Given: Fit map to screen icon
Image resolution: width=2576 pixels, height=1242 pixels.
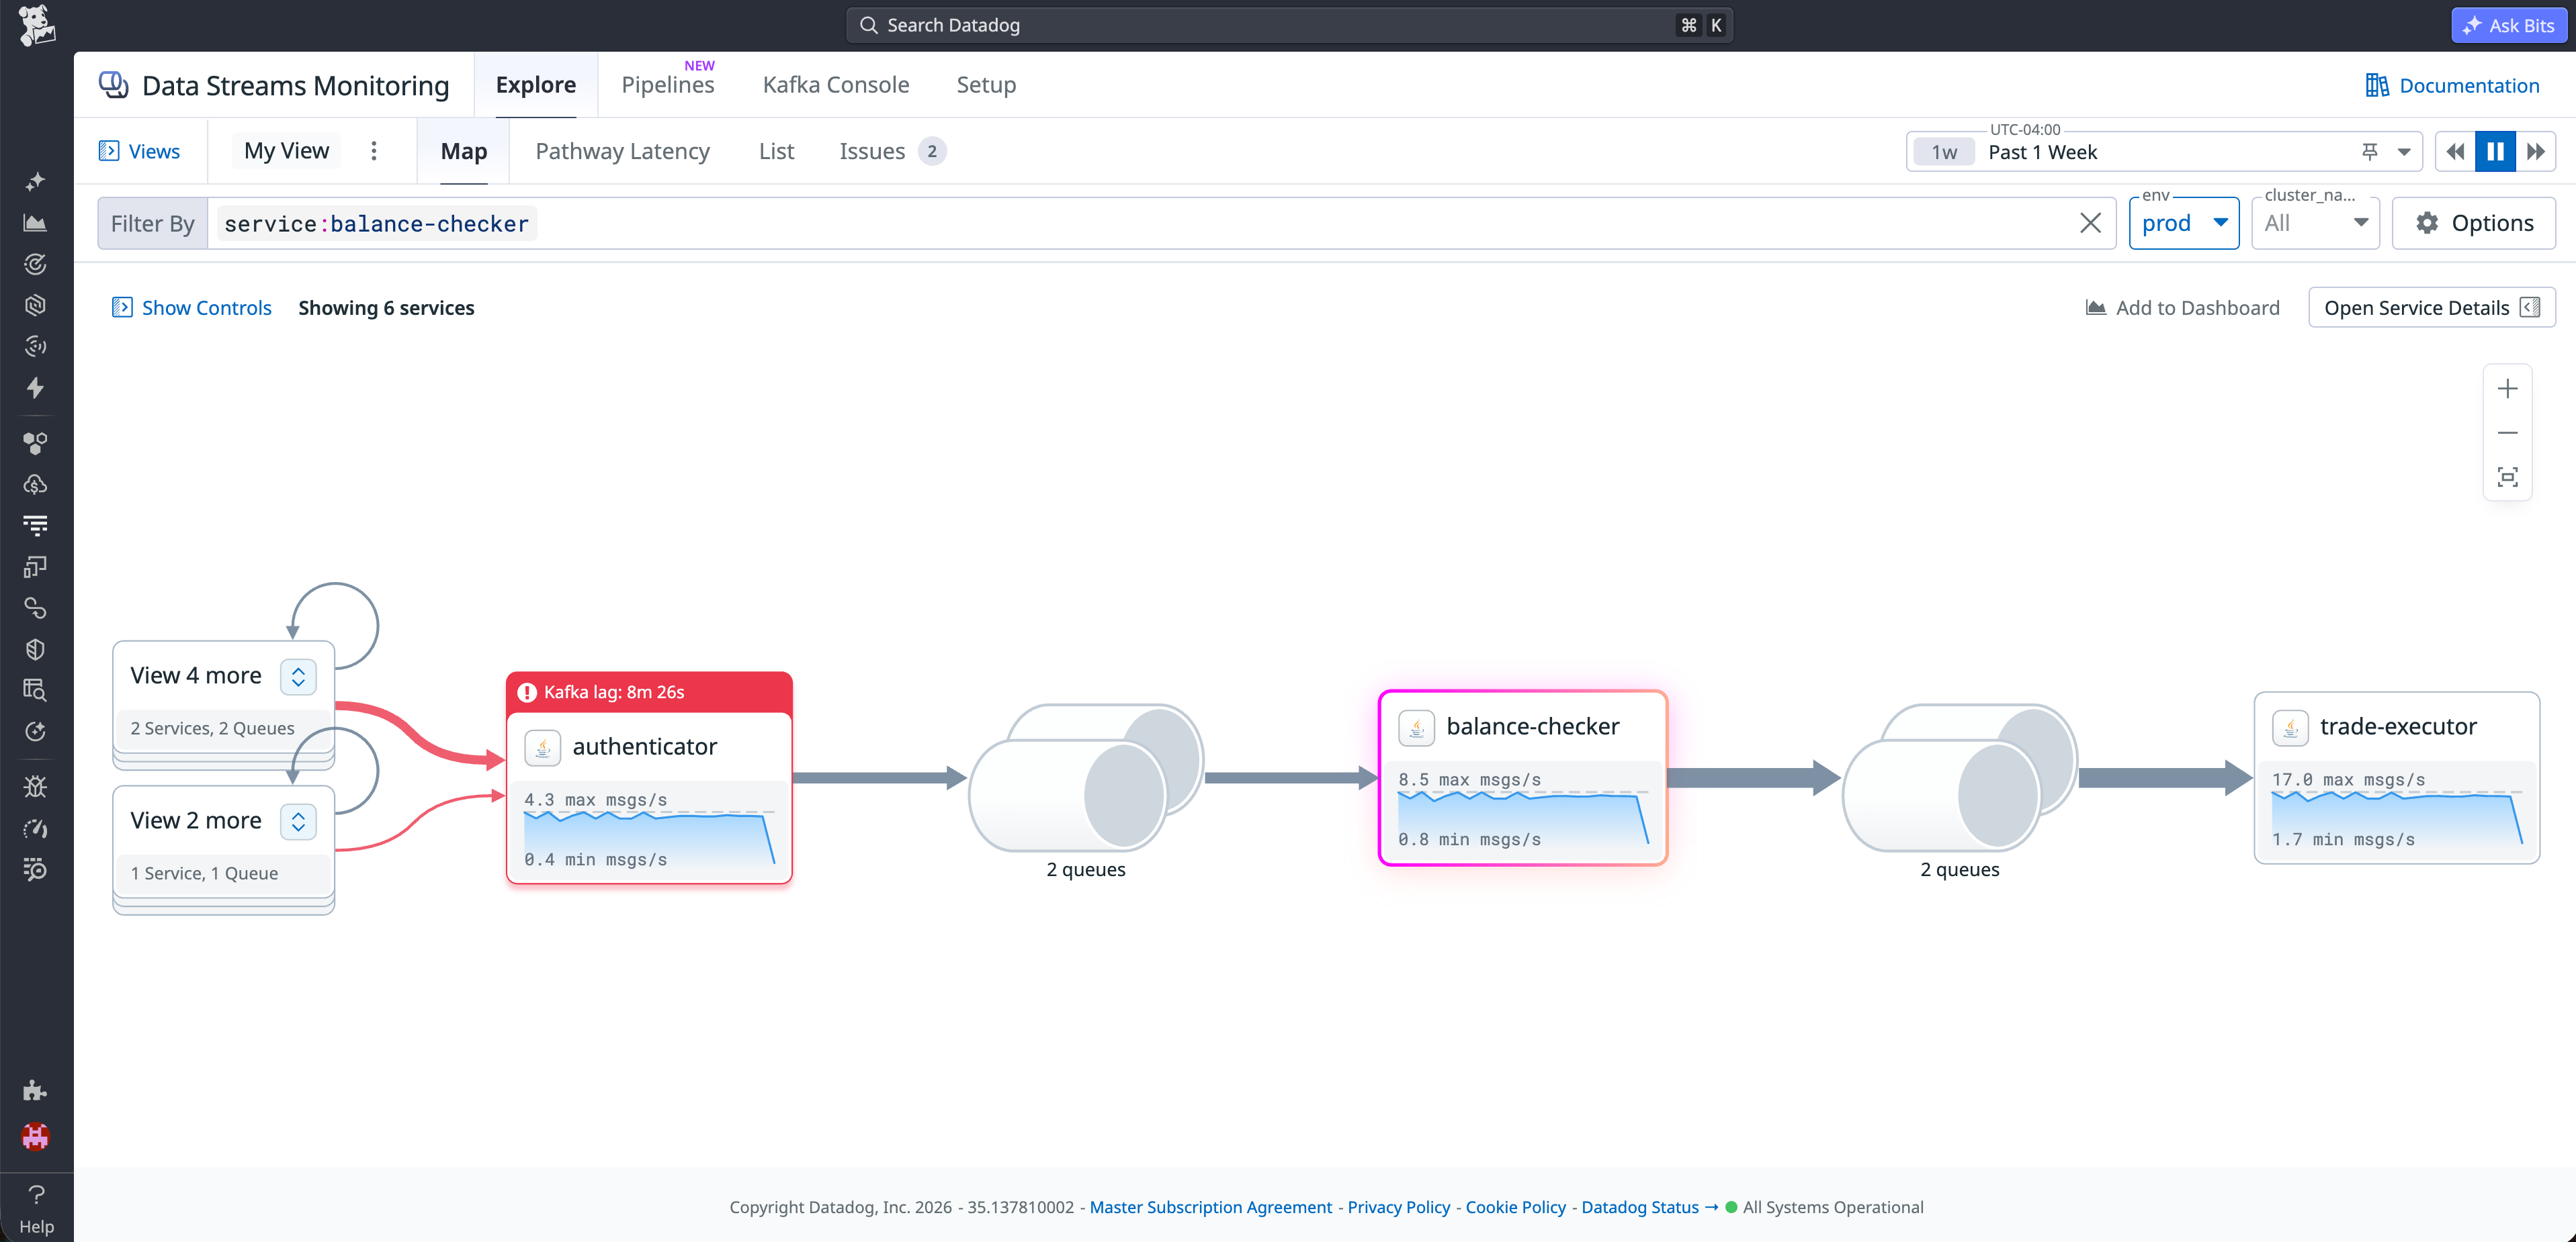Looking at the screenshot, I should (2507, 477).
